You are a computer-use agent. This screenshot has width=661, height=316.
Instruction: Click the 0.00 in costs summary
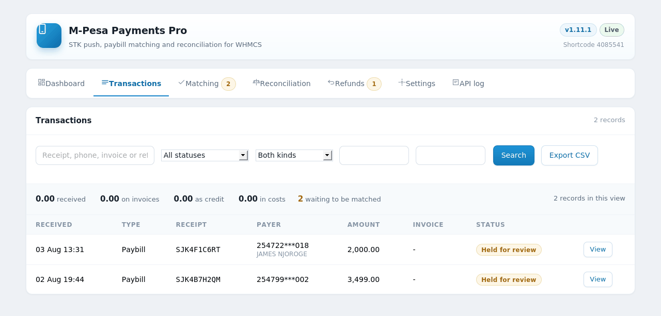click(x=262, y=199)
